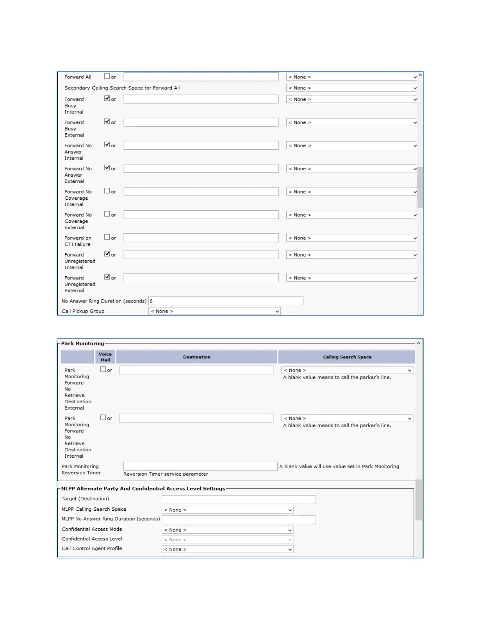
Task: Enable the Forward All voice mail checkbox
Action: 107,76
